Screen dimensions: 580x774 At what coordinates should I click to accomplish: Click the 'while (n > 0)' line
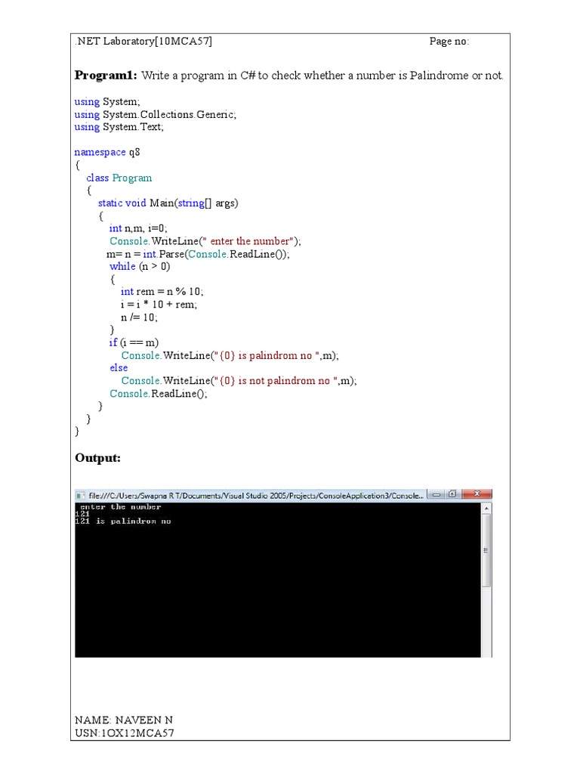pos(140,267)
